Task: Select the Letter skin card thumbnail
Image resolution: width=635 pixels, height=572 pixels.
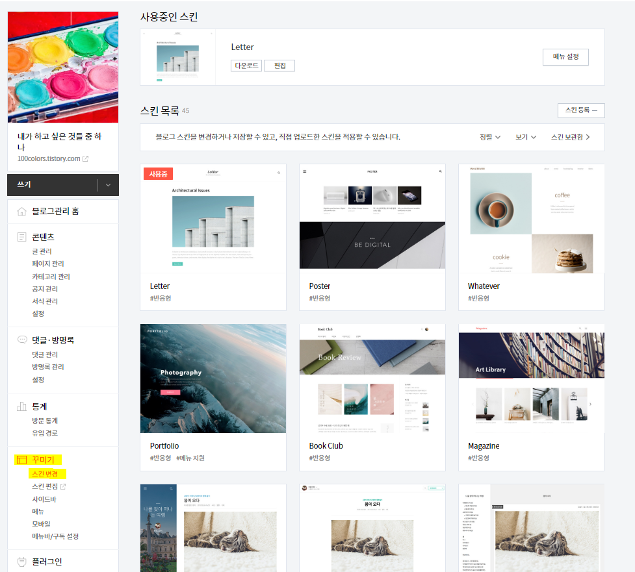Action: (213, 218)
